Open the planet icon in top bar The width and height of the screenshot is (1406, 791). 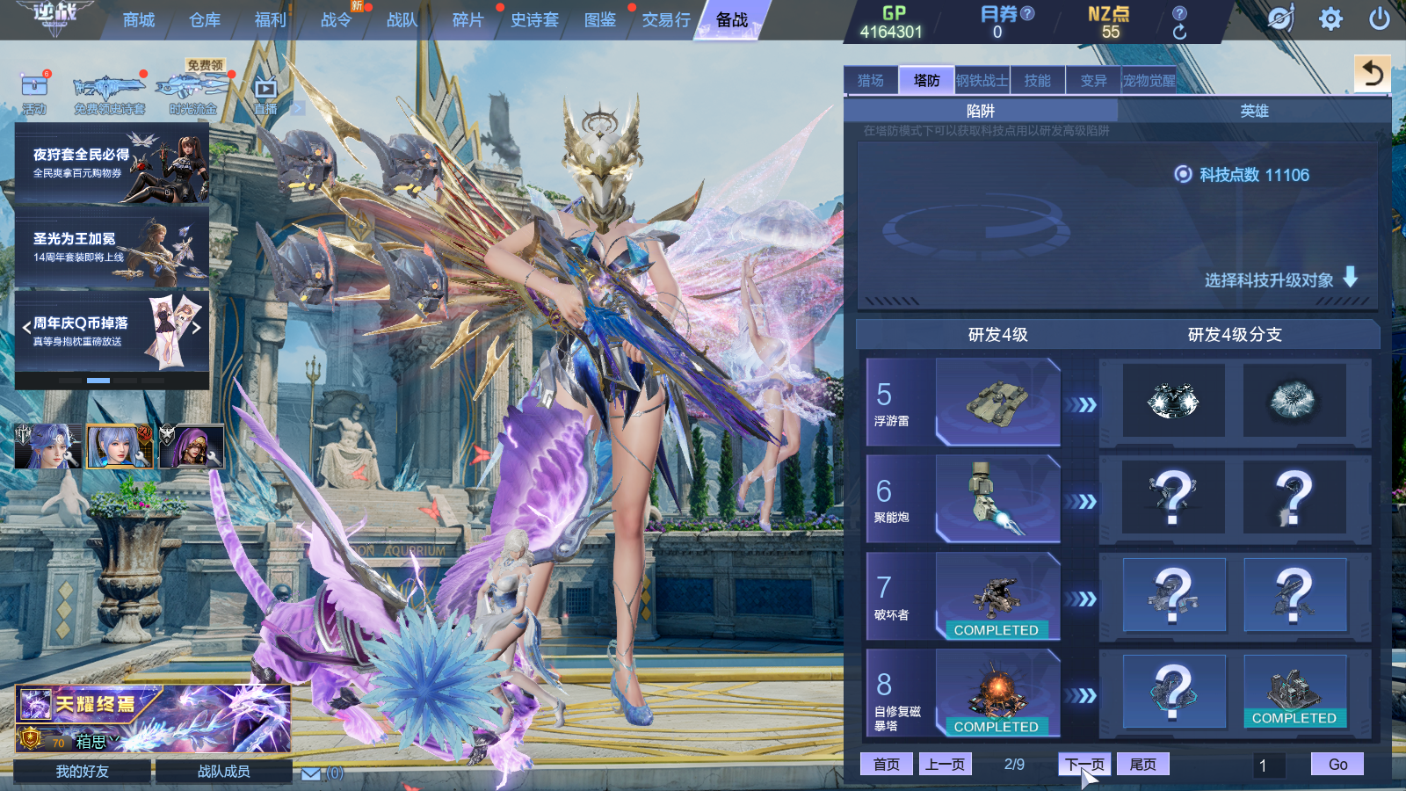1280,18
